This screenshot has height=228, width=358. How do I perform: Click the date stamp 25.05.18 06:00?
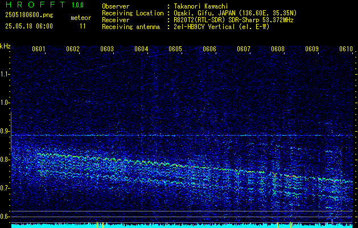[29, 26]
